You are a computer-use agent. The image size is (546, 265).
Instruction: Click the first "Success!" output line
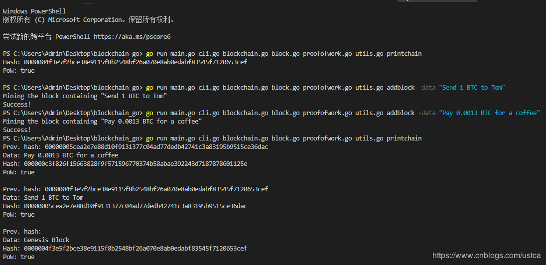pyautogui.click(x=16, y=105)
